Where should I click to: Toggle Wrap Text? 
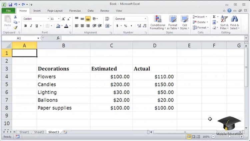(x=107, y=19)
